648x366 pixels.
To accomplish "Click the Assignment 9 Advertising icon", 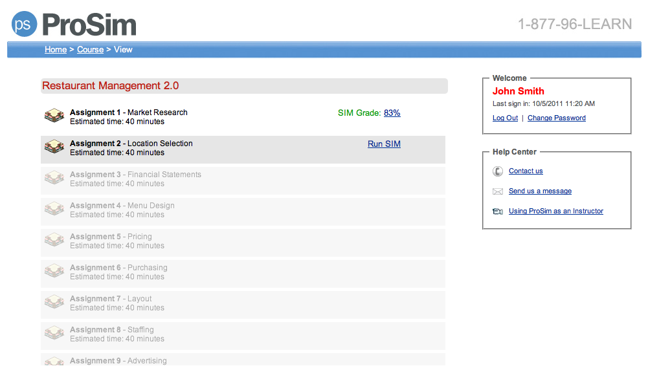I will [x=54, y=361].
